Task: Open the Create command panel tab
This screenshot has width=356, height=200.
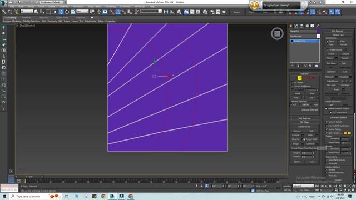Action: [291, 26]
